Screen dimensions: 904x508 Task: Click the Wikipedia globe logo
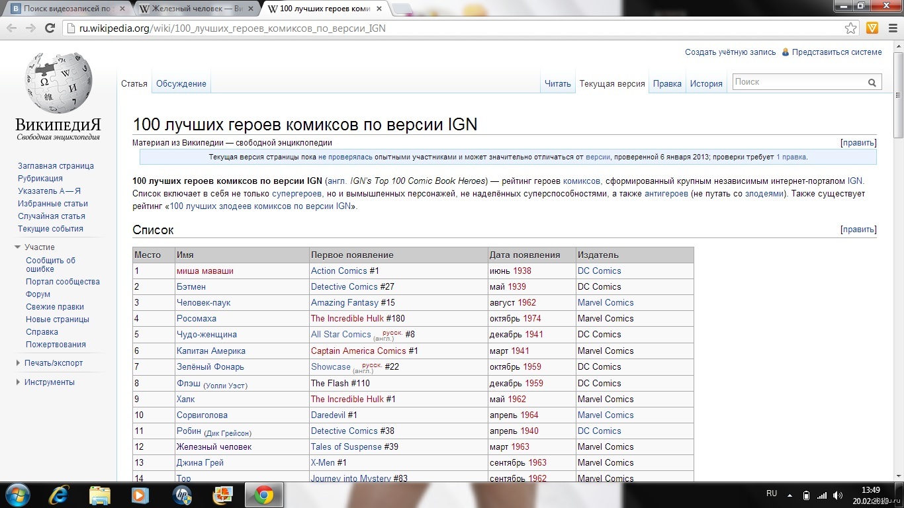pos(58,83)
